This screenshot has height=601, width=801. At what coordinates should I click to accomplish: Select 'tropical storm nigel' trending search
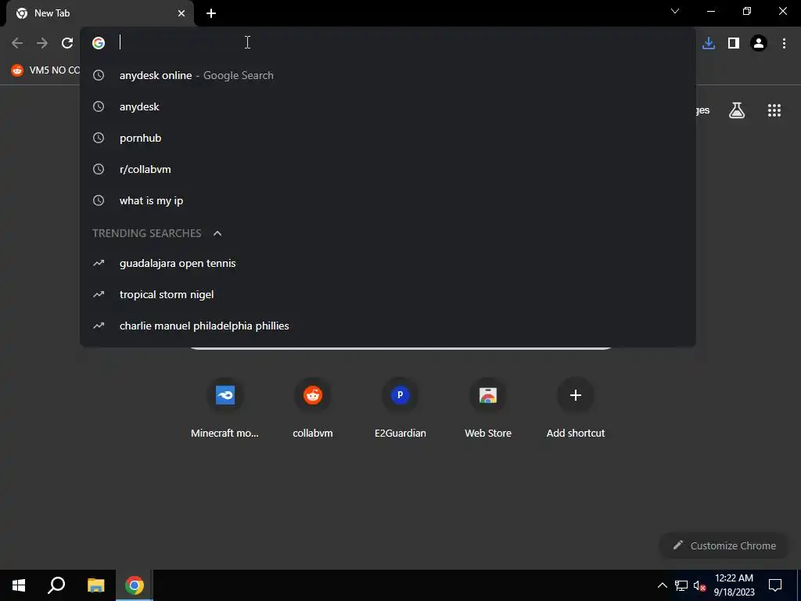coord(388,294)
